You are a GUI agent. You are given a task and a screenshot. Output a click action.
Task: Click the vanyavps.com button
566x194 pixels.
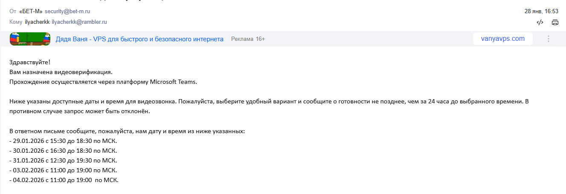point(502,39)
